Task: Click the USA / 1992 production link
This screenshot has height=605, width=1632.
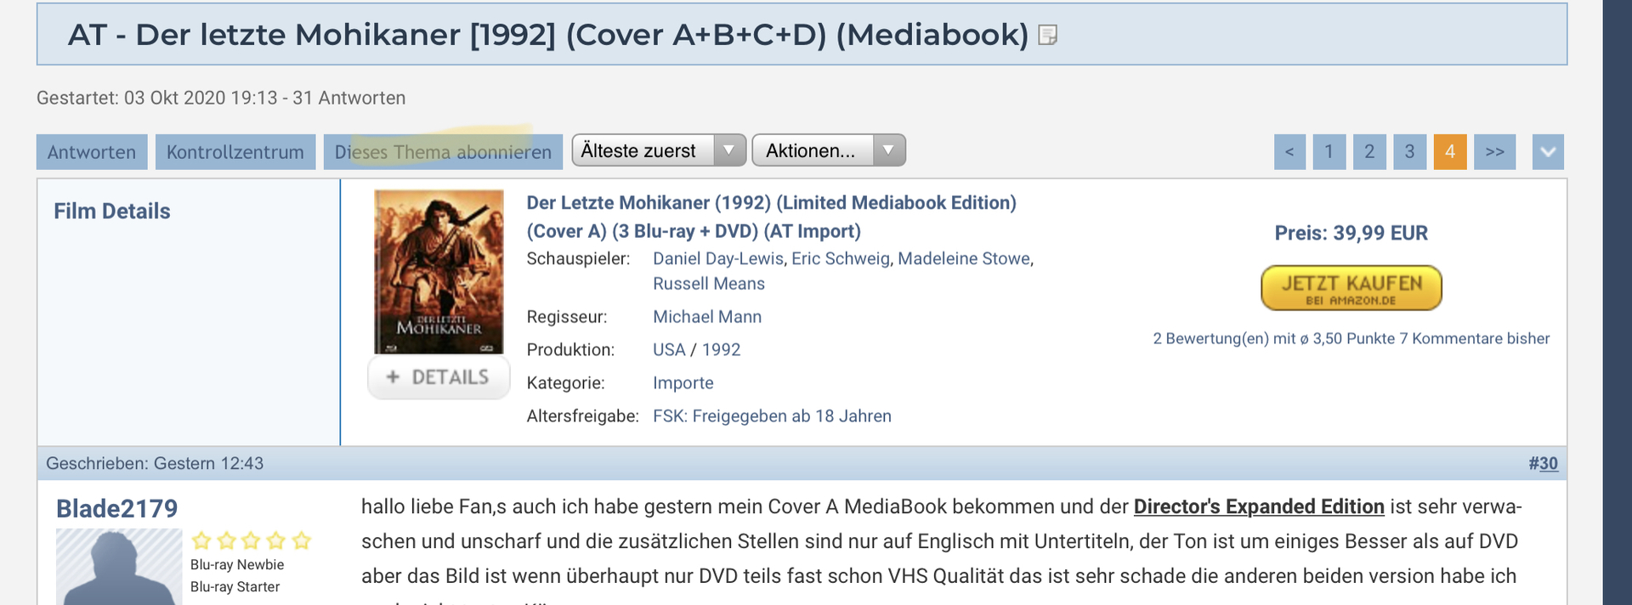Action: coord(697,350)
